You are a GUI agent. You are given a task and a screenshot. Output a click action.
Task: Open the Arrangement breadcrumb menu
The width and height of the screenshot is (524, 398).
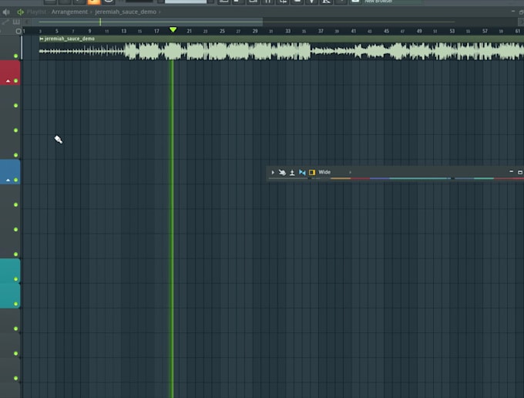pos(69,12)
